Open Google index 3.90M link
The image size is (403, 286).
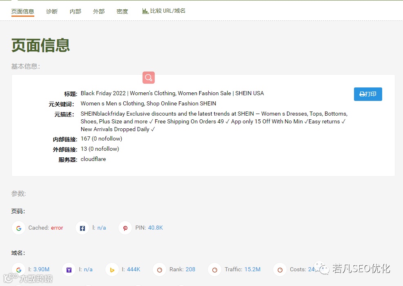tap(41, 270)
